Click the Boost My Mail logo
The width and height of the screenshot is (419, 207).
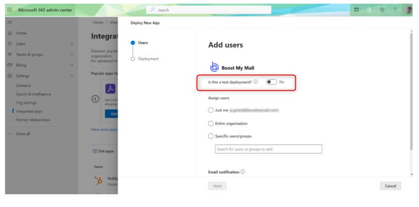[x=214, y=67]
